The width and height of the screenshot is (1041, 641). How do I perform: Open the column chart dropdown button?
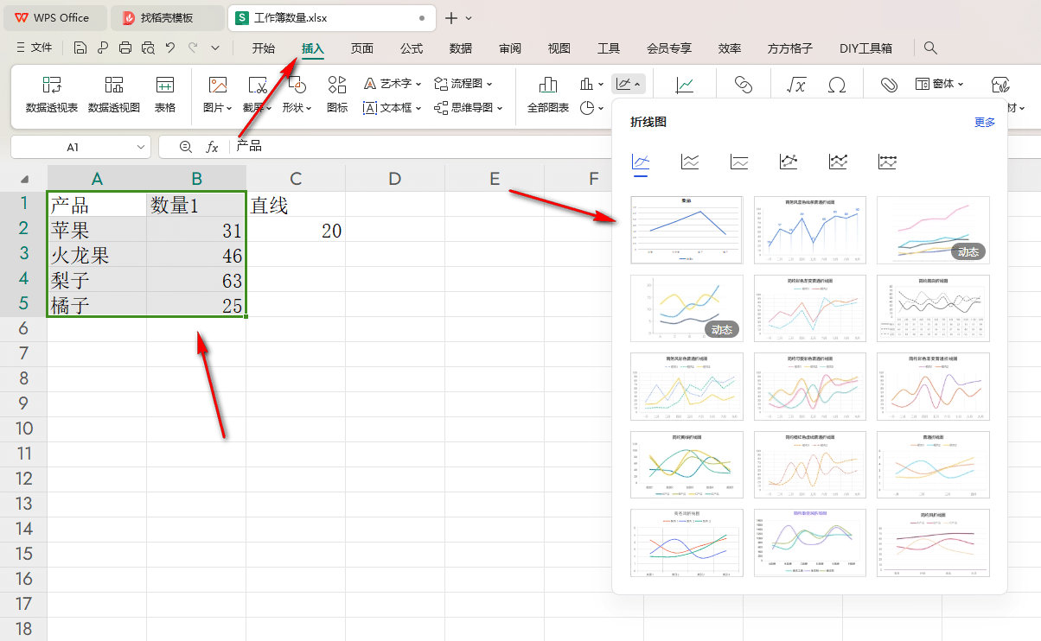[x=591, y=84]
